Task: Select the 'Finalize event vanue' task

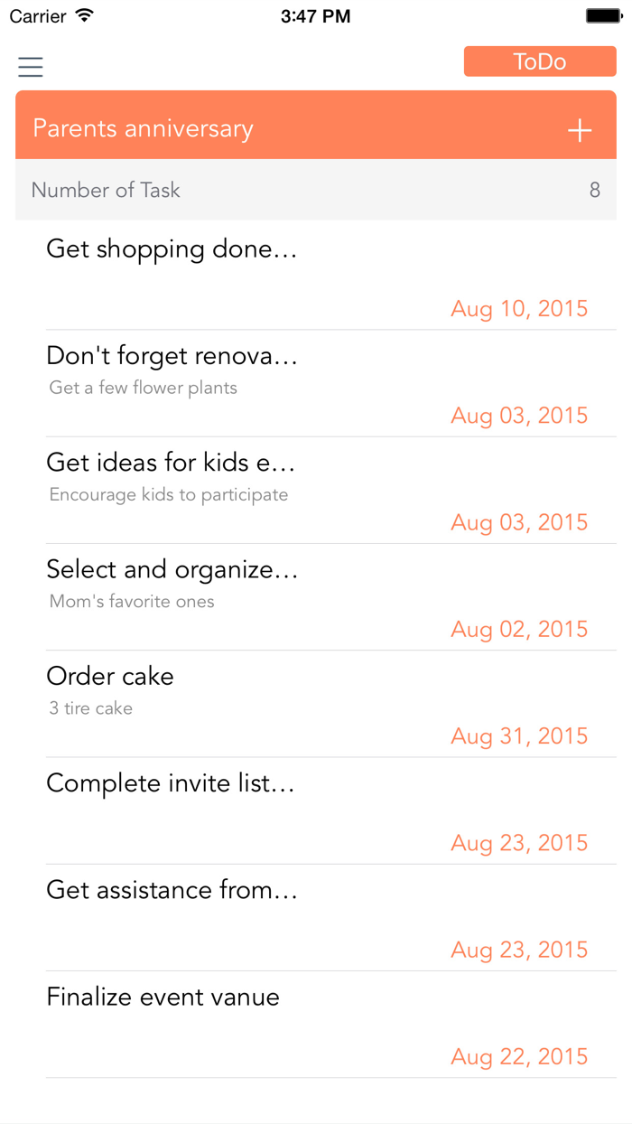Action: (163, 997)
